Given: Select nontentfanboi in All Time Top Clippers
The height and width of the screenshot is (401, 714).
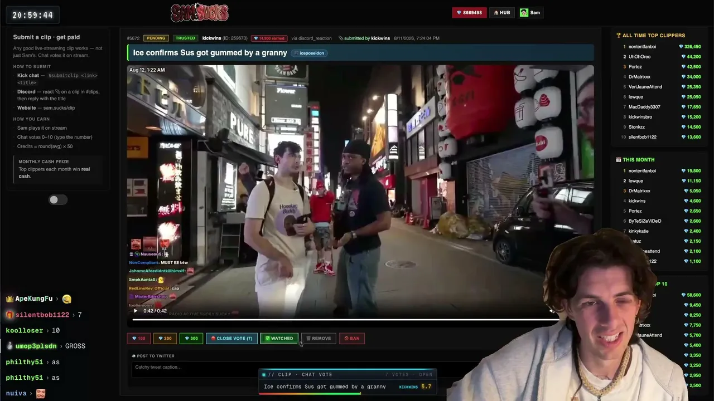Looking at the screenshot, I should (x=642, y=47).
